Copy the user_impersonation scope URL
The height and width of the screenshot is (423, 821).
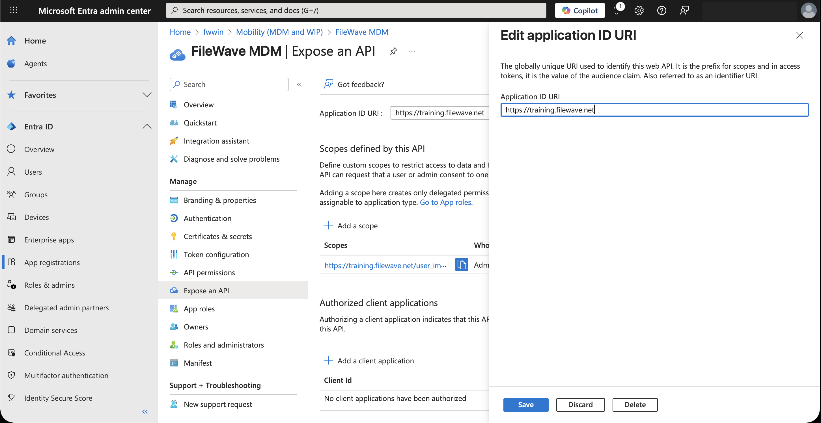pyautogui.click(x=462, y=265)
